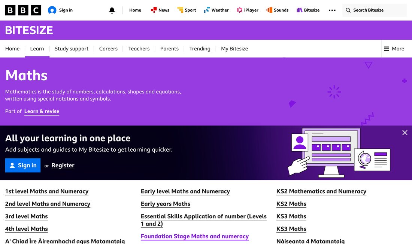Click the More hamburger icon
This screenshot has width=412, height=244.
[387, 49]
